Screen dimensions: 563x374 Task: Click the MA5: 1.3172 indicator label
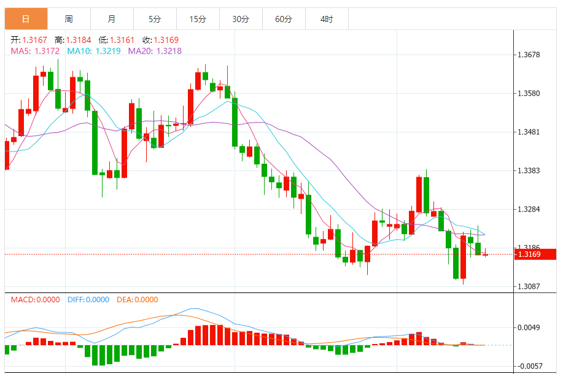click(x=35, y=51)
